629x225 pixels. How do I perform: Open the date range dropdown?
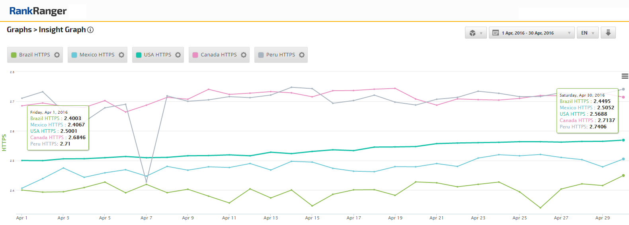coord(531,33)
